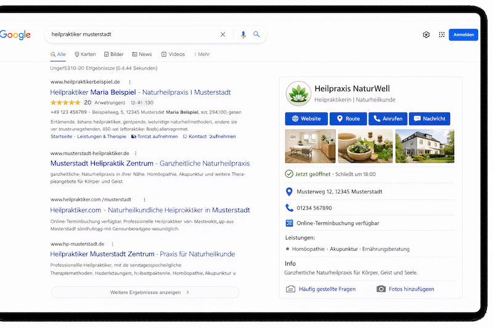Image resolution: width=493 pixels, height=328 pixels.
Task: Follow the Startseite sitelink
Action: pos(61,137)
